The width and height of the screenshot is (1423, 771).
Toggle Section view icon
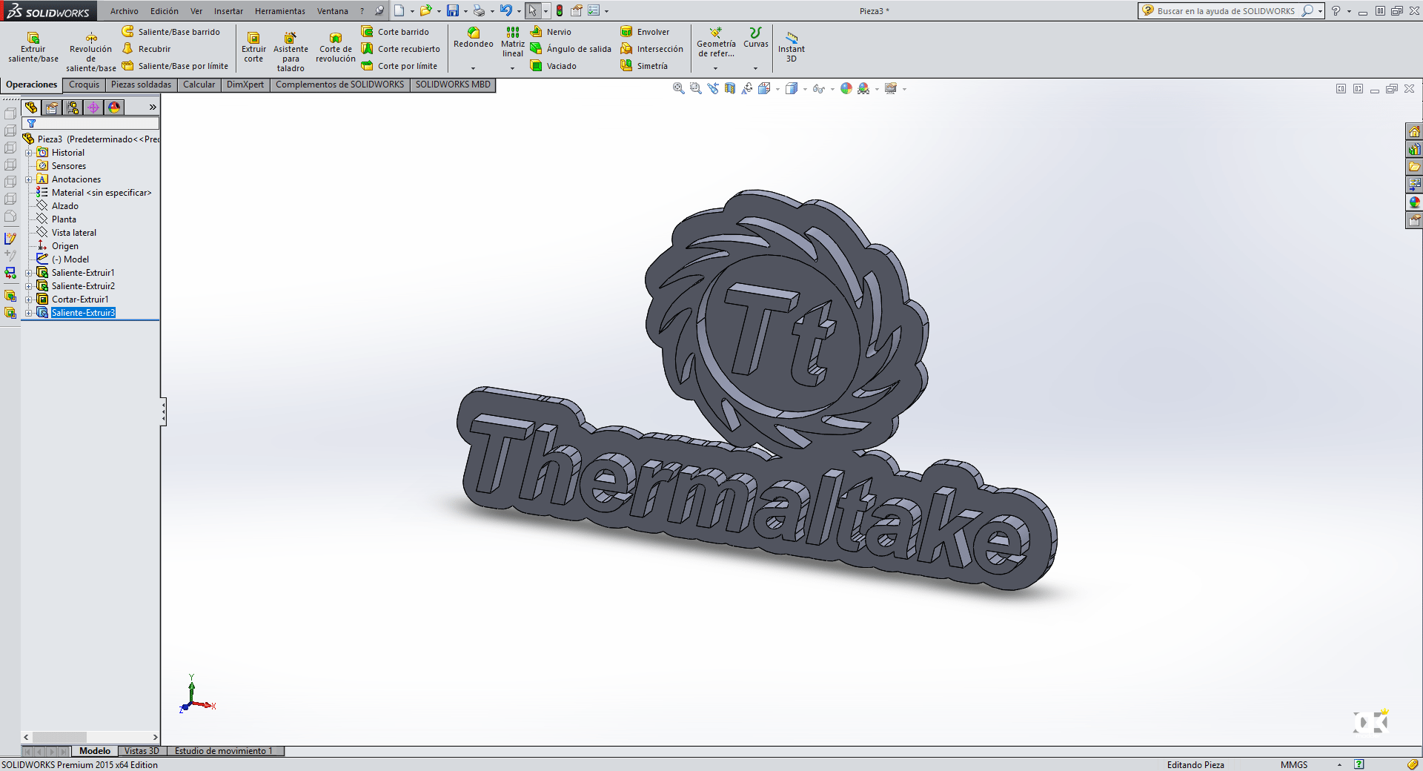(730, 88)
